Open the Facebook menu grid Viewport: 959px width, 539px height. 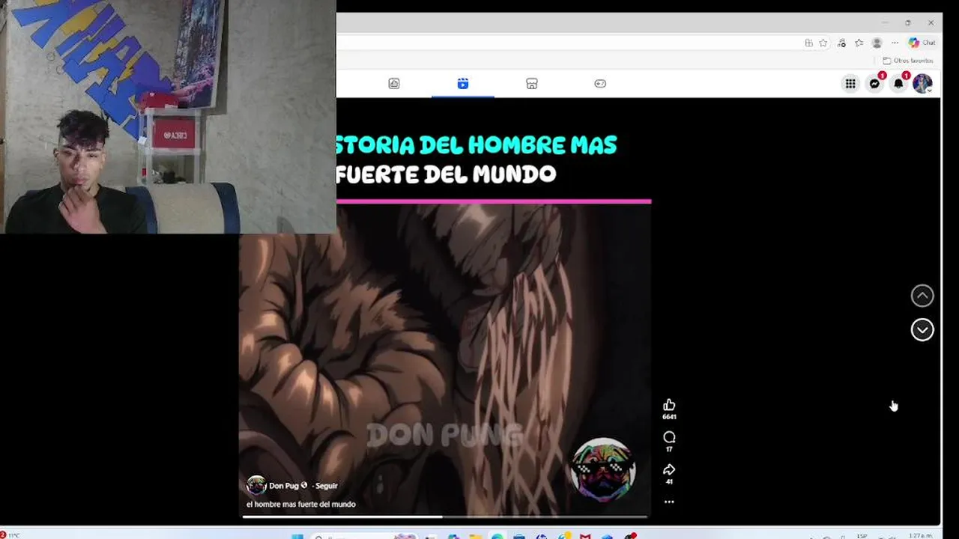(850, 84)
